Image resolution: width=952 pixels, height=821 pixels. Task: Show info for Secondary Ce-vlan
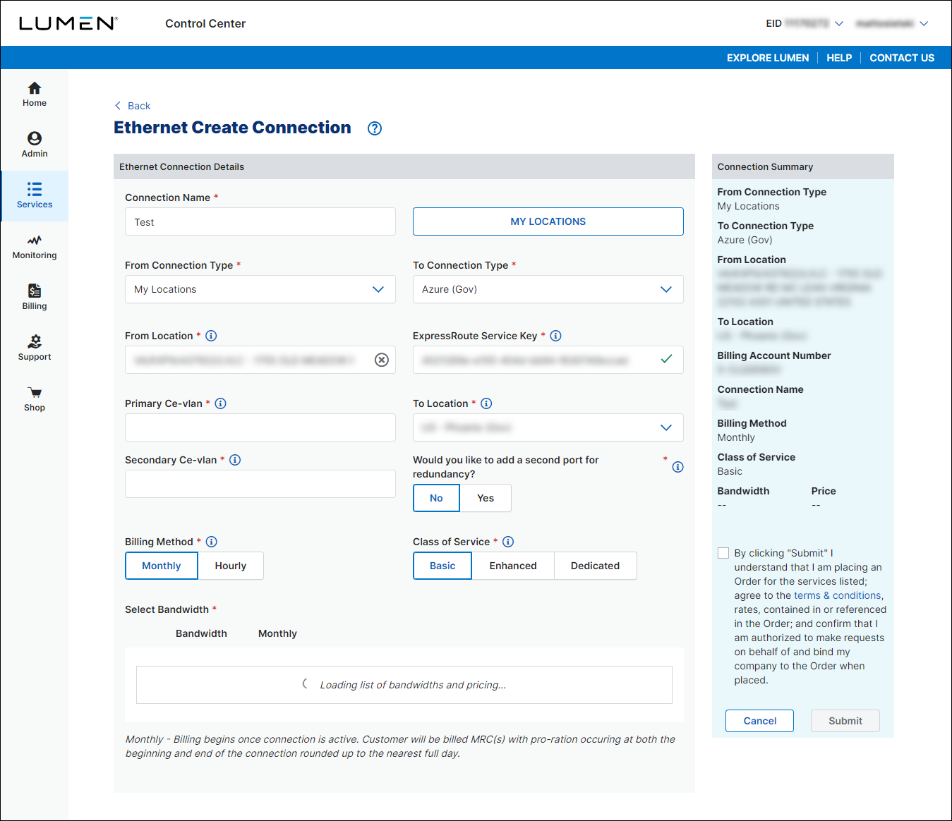(235, 460)
